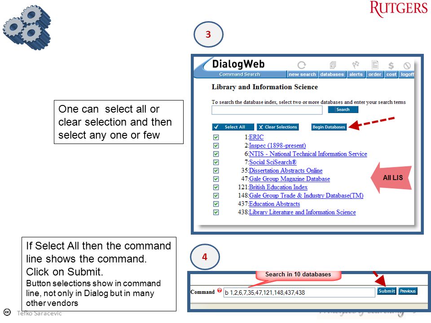Uncheck the Education Abstracts checkbox
Image resolution: width=431 pixels, height=323 pixels.
pos(216,204)
